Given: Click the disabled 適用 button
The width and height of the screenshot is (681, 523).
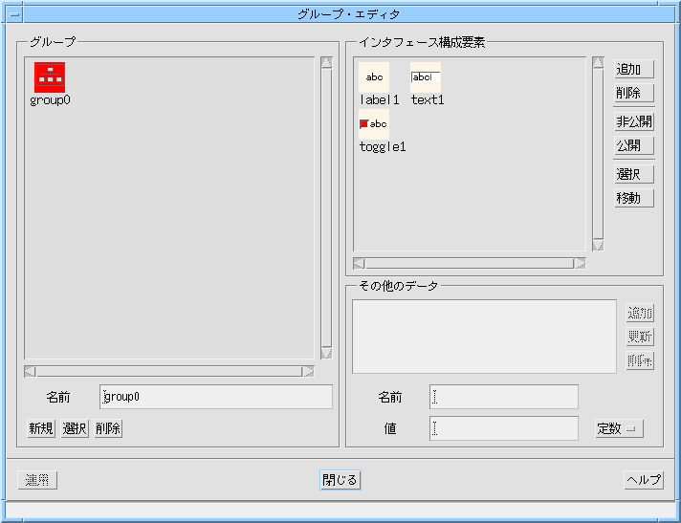Looking at the screenshot, I should click(37, 480).
